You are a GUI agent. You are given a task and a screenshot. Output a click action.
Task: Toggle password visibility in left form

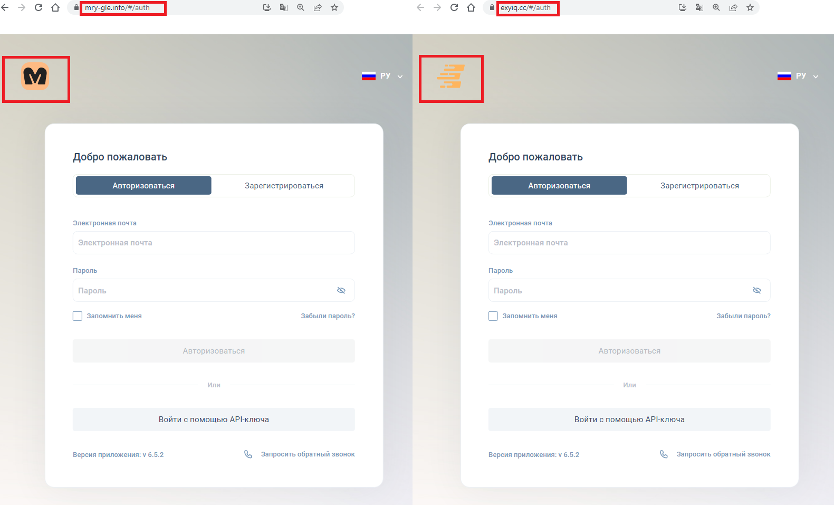[x=341, y=290]
